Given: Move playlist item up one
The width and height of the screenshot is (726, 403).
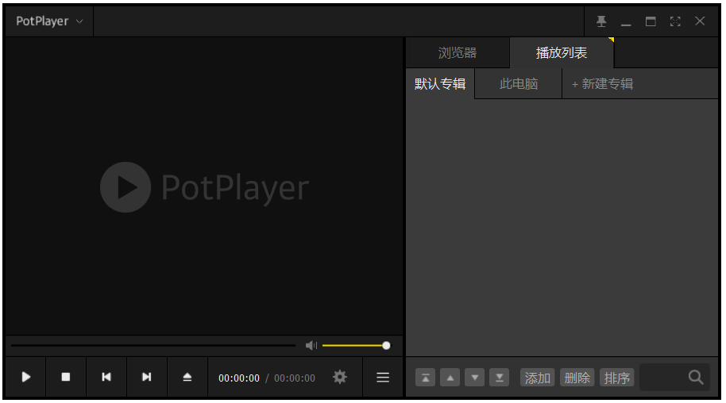Looking at the screenshot, I should [450, 378].
